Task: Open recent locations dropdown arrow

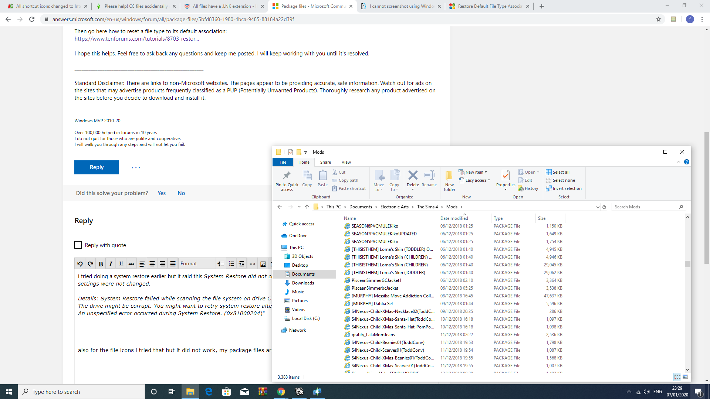Action: pos(299,207)
